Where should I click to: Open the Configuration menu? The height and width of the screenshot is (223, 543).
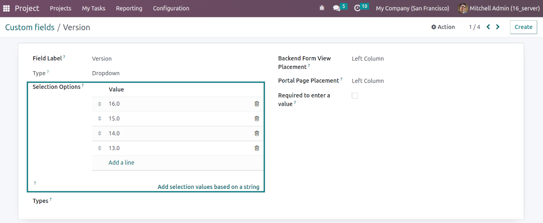tap(171, 8)
